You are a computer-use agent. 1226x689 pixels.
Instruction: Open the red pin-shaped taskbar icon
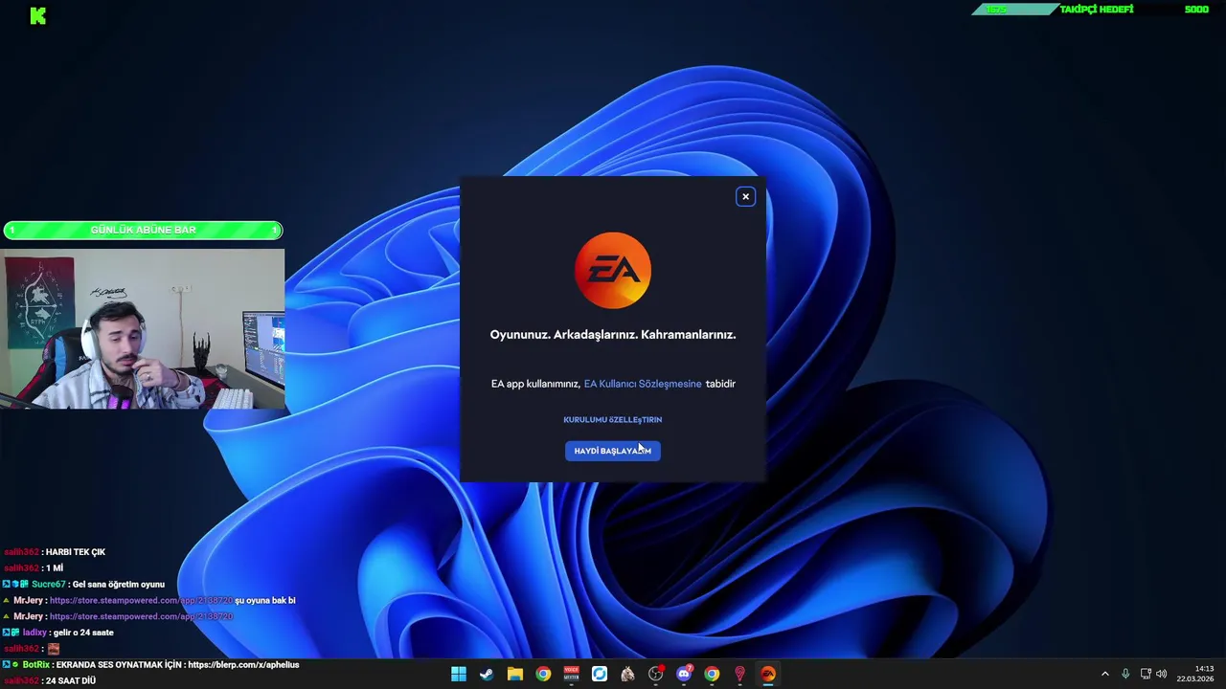(x=739, y=674)
